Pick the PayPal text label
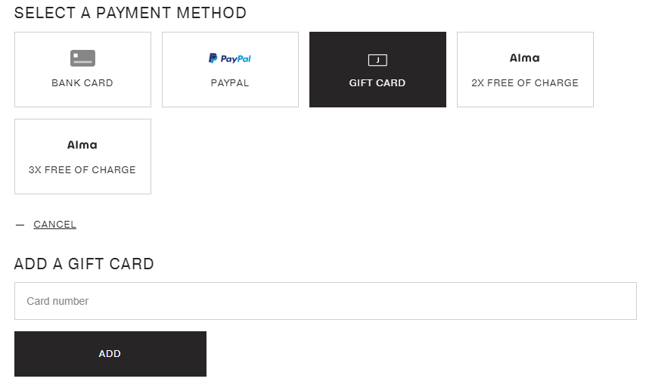Viewport: 649px width, 391px height. click(x=230, y=83)
